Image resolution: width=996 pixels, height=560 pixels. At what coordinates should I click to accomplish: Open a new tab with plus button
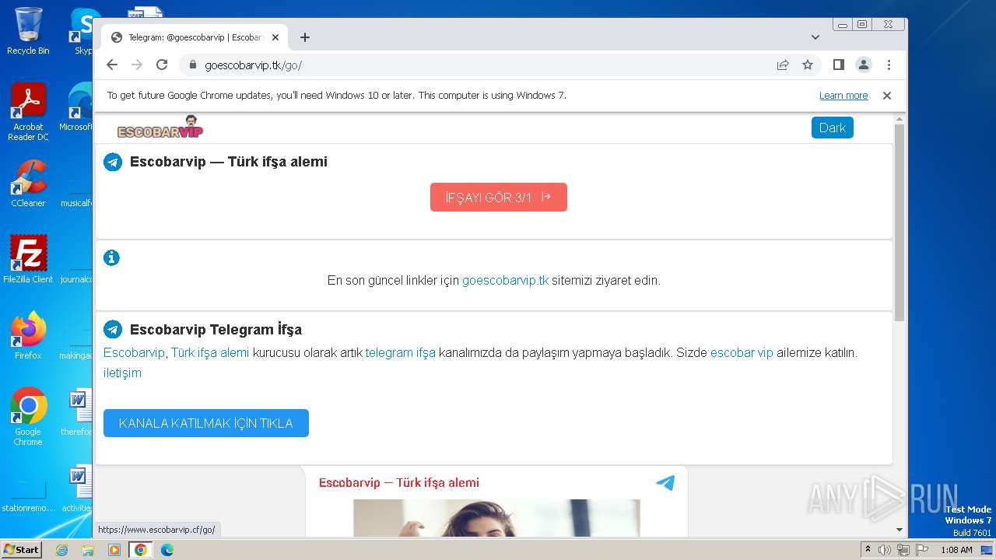coord(305,37)
